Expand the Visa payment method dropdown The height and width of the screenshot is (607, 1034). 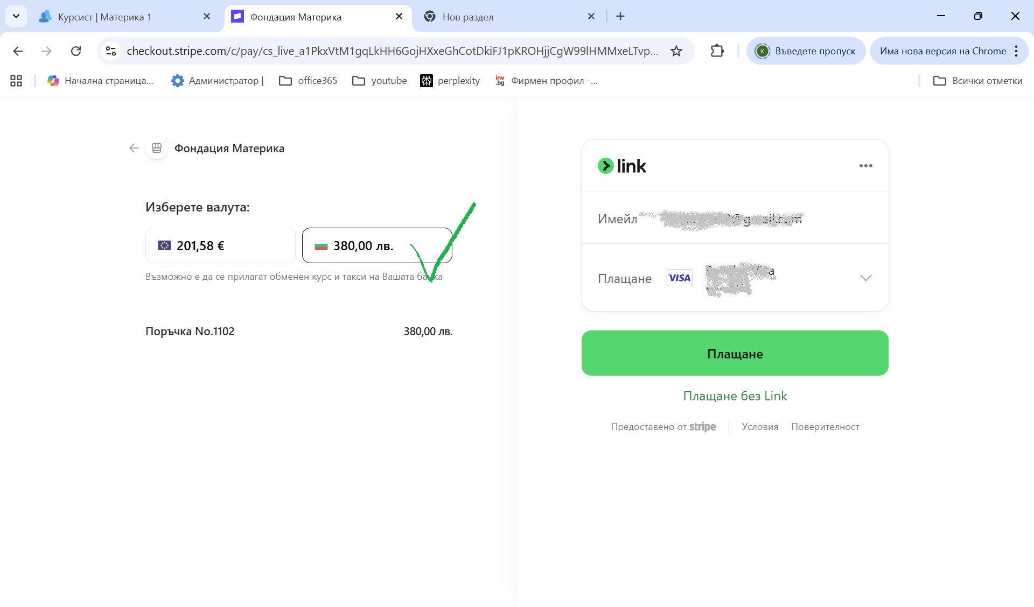coord(865,278)
